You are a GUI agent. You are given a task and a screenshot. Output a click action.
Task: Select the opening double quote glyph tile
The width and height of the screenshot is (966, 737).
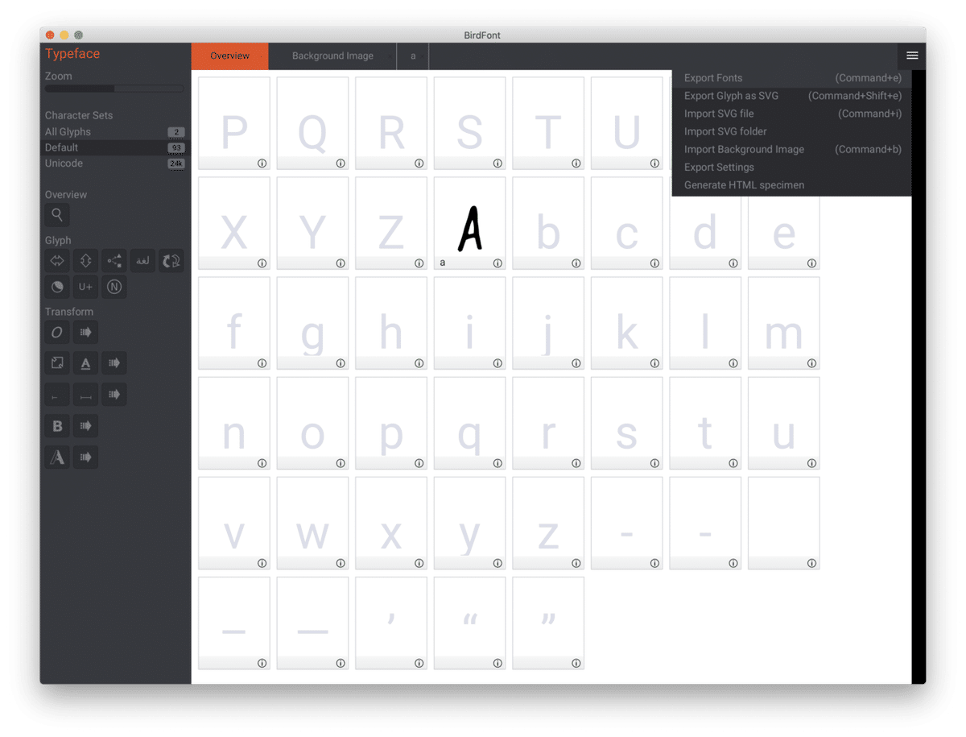(x=470, y=623)
